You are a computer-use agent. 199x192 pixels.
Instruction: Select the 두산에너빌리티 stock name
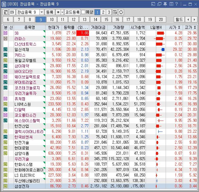(27, 181)
